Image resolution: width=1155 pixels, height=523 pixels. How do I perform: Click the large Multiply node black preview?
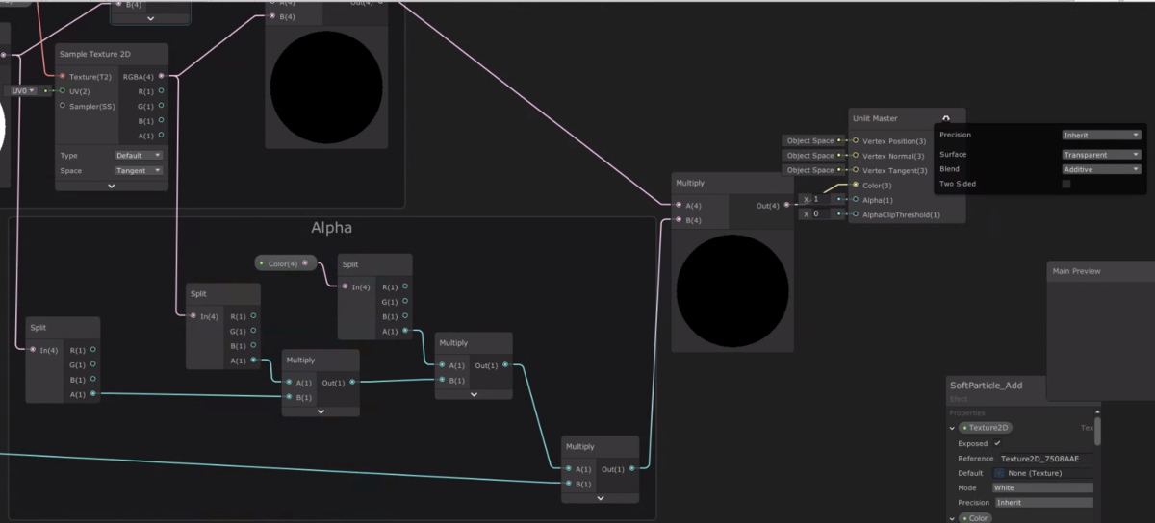tap(732, 290)
